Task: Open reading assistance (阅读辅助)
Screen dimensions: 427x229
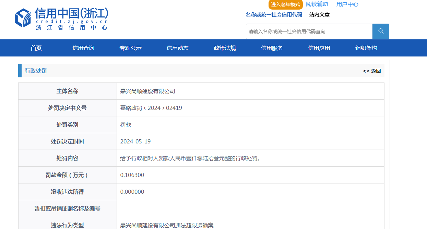Action: [317, 4]
